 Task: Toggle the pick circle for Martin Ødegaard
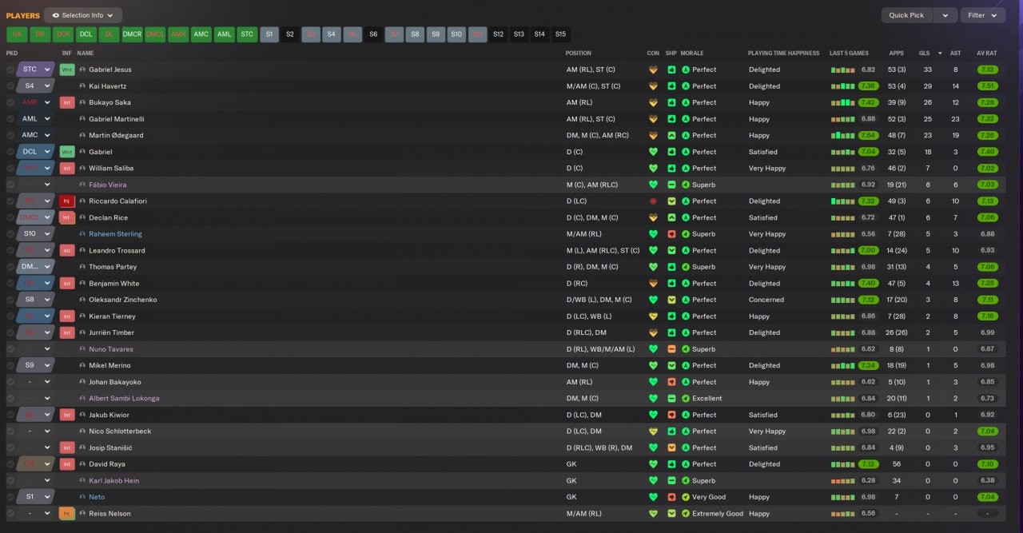(x=10, y=136)
